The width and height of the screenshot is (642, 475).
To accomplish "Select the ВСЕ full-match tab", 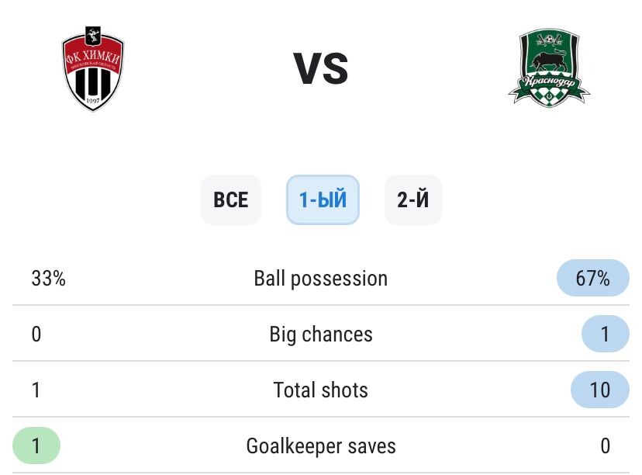I will 230,199.
